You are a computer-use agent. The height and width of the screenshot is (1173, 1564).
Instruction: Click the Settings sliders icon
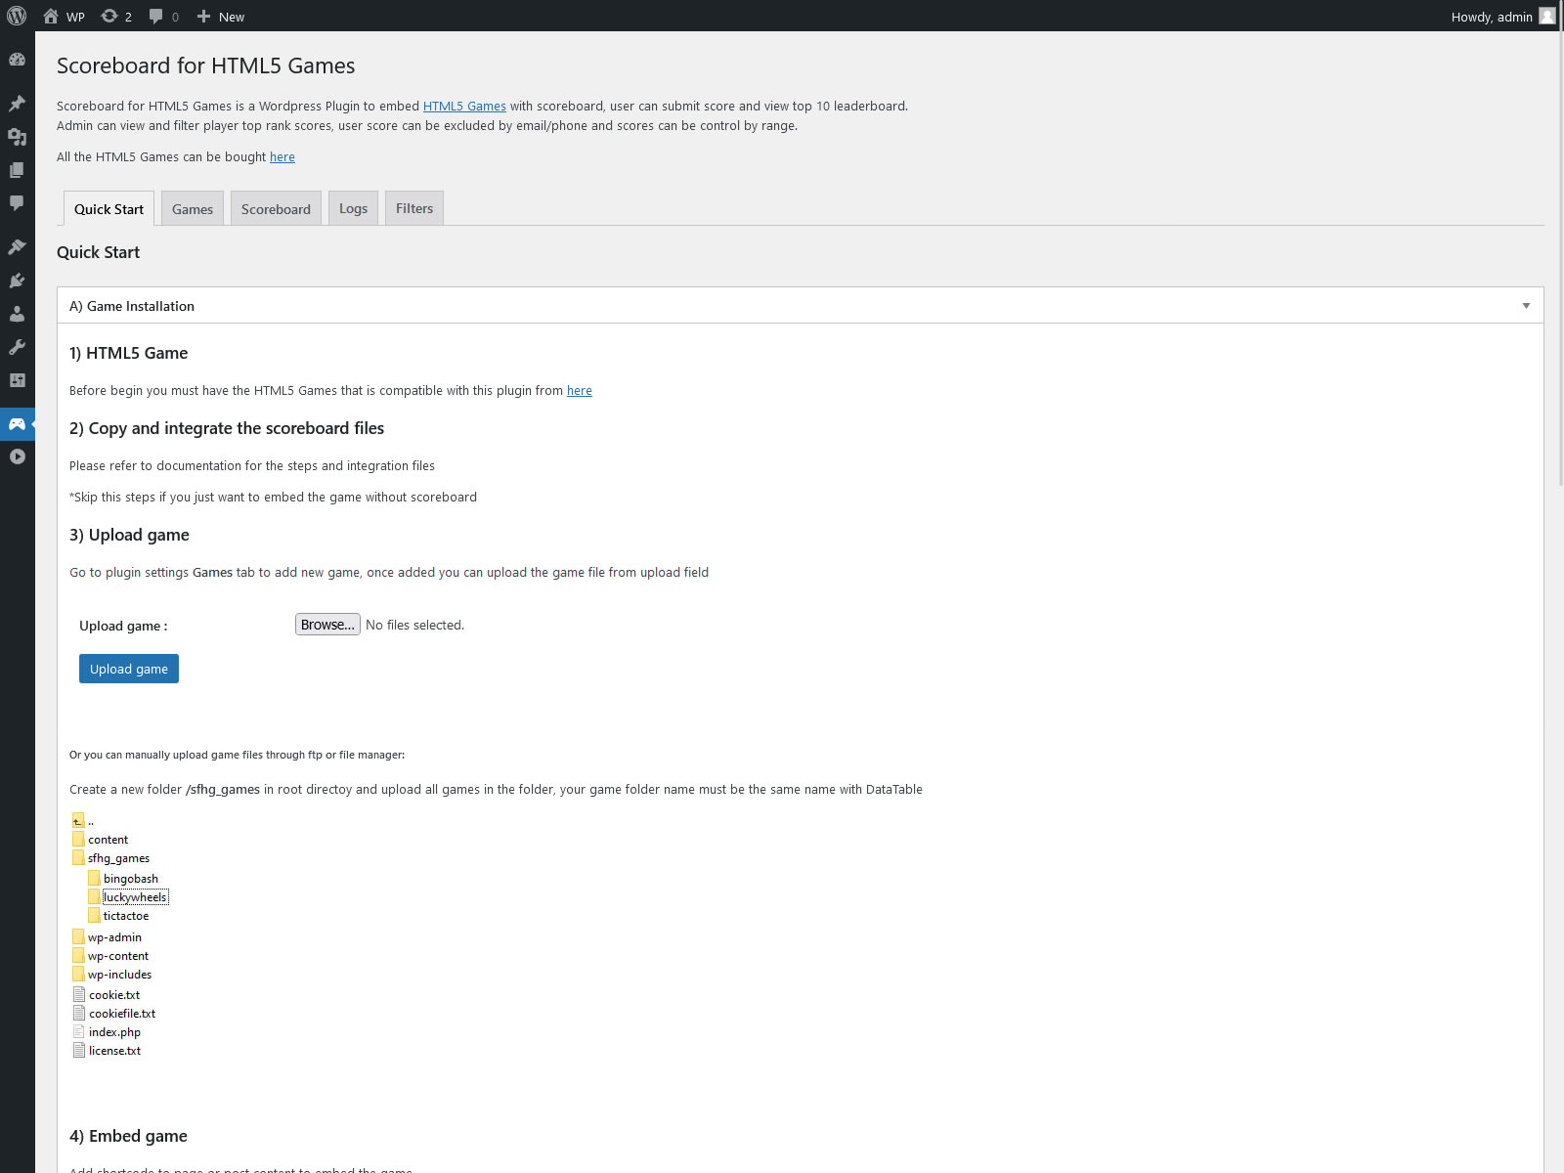point(17,380)
